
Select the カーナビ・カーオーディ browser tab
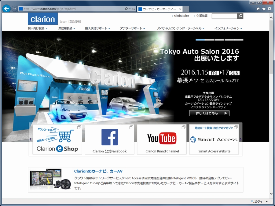click(x=160, y=9)
